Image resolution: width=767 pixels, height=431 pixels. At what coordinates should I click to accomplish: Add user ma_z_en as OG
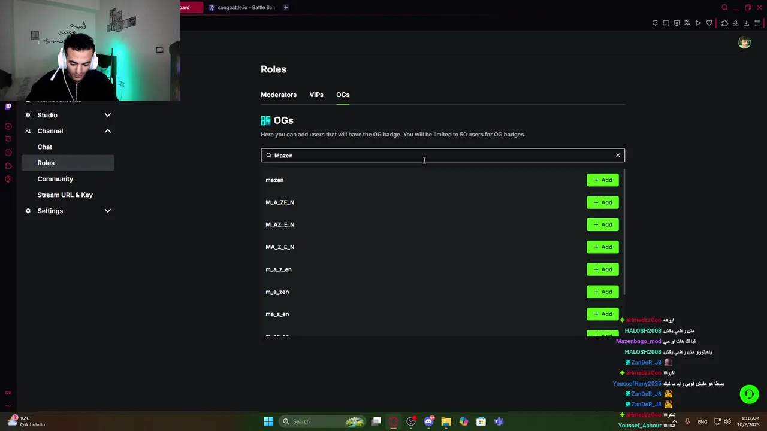pyautogui.click(x=602, y=314)
